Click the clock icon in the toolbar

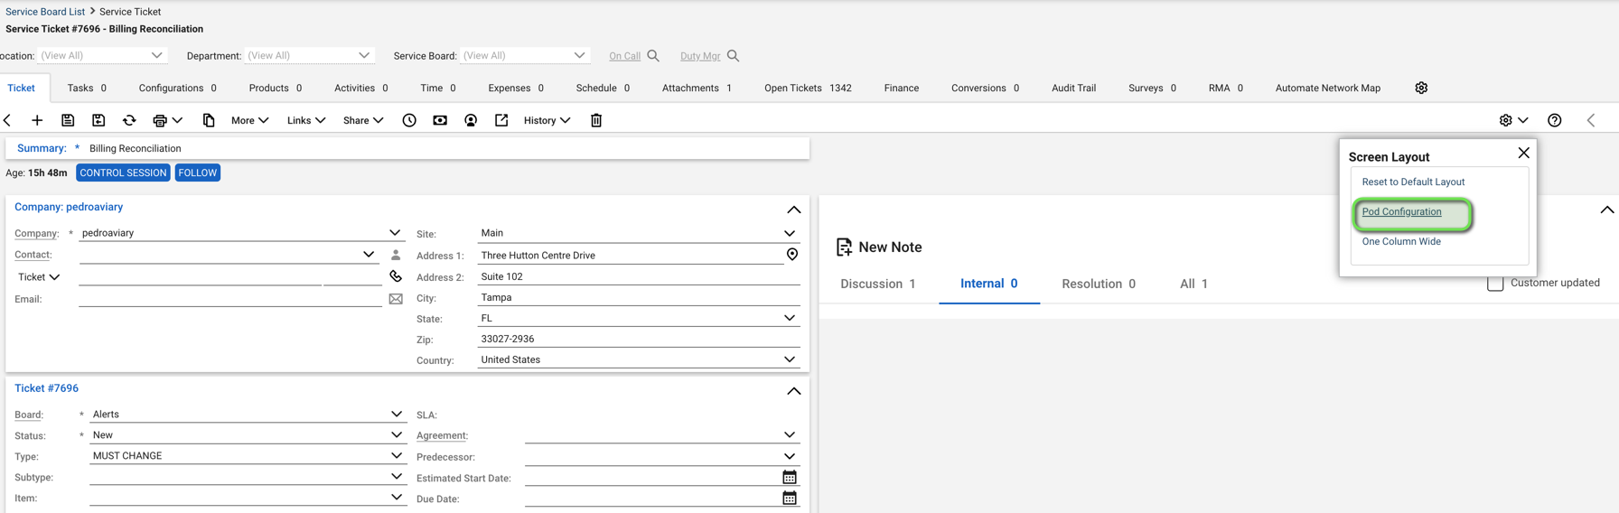[x=409, y=120]
